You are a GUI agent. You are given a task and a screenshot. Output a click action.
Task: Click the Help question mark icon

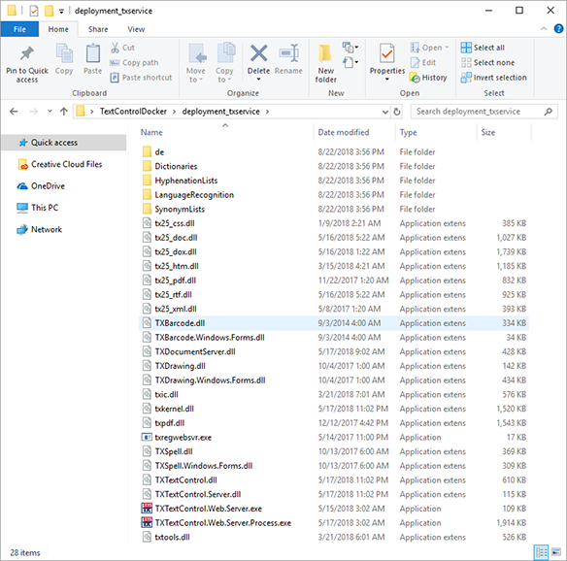[x=558, y=28]
